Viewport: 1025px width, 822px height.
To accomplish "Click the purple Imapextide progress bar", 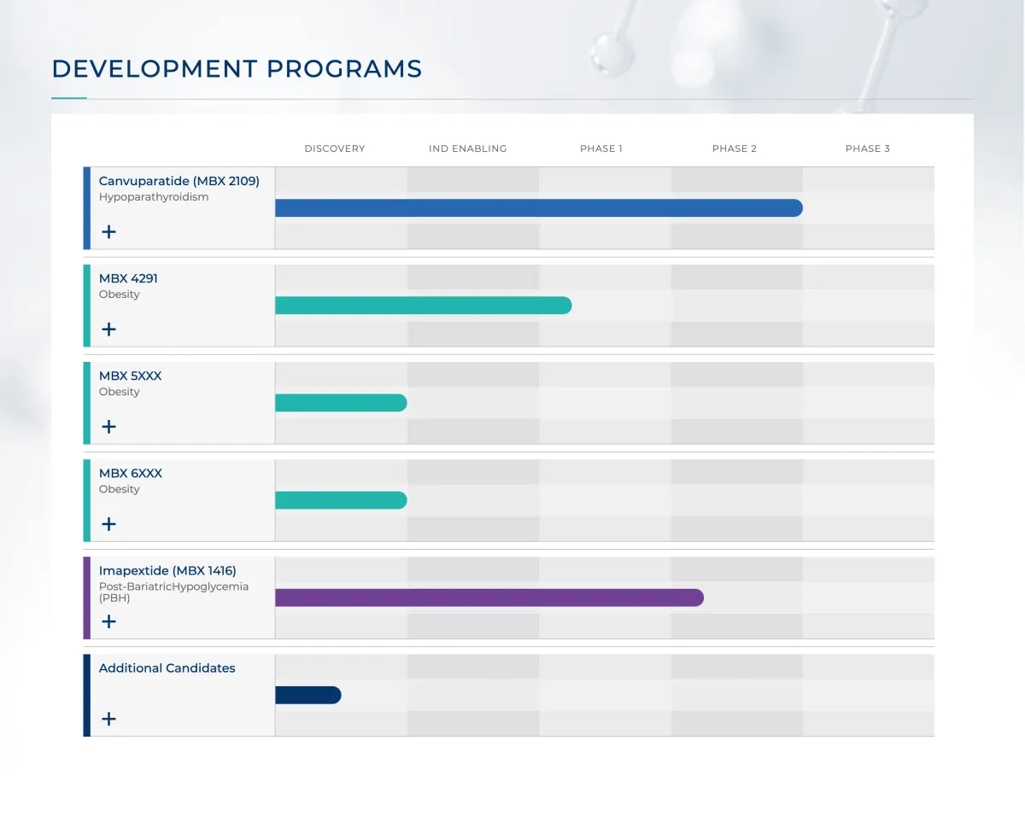I will pos(489,598).
